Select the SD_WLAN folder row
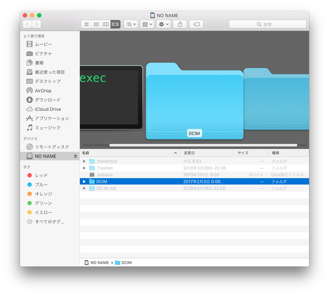 point(194,188)
